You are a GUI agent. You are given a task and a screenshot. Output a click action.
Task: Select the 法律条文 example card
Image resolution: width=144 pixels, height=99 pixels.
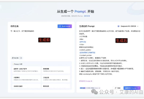(x=26, y=86)
